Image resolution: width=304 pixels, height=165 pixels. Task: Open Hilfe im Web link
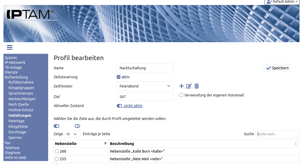(15, 158)
